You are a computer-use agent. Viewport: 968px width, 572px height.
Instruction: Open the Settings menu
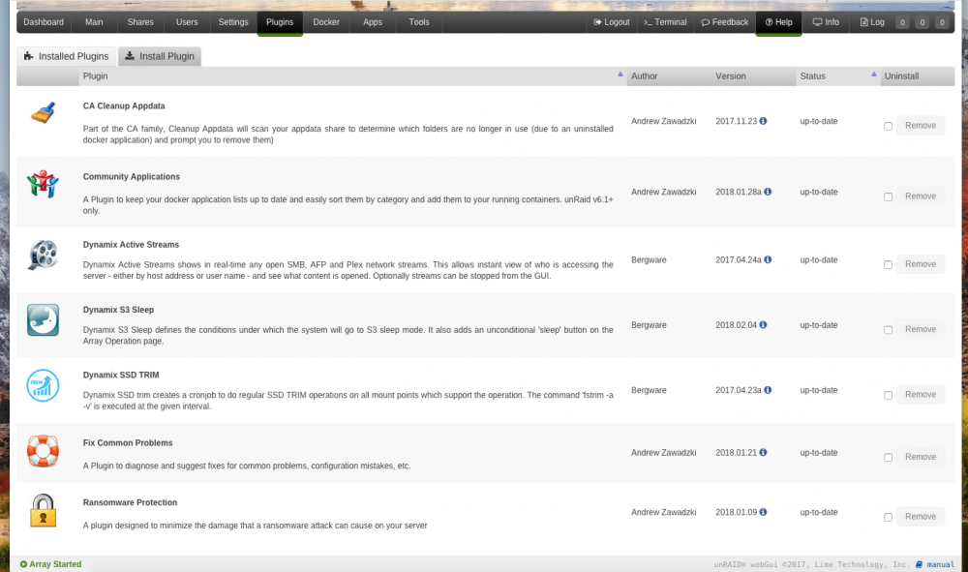(233, 22)
